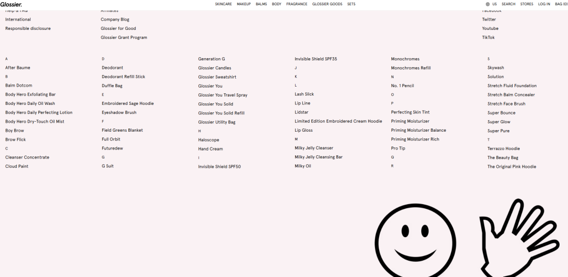Go to Milky Jelly Cleanser page
Image resolution: width=568 pixels, height=277 pixels.
click(x=313, y=148)
